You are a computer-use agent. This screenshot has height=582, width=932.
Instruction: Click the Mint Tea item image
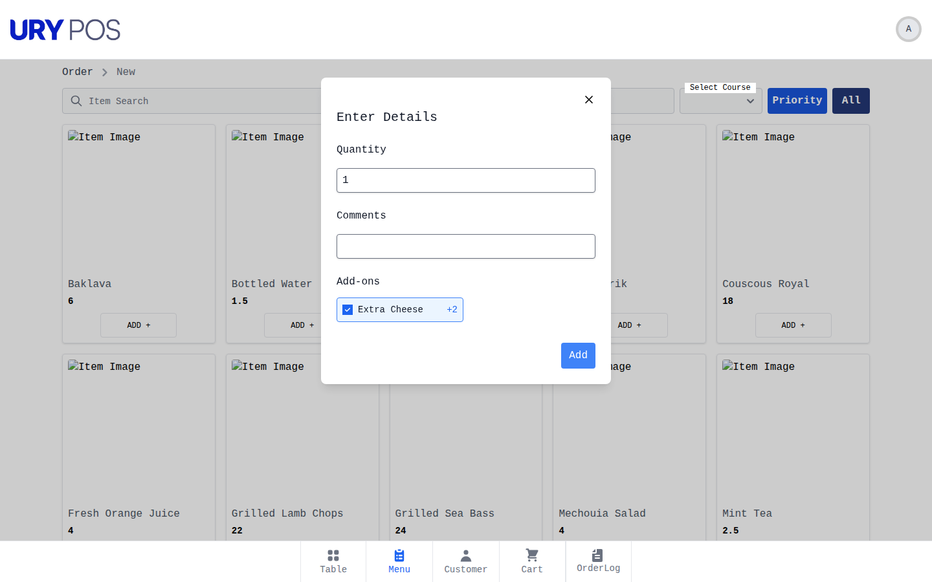click(759, 367)
